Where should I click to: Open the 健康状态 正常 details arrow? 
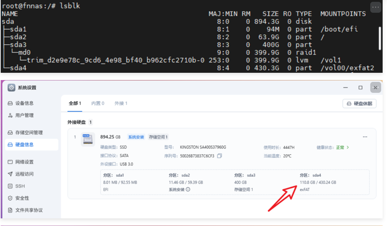(x=348, y=147)
